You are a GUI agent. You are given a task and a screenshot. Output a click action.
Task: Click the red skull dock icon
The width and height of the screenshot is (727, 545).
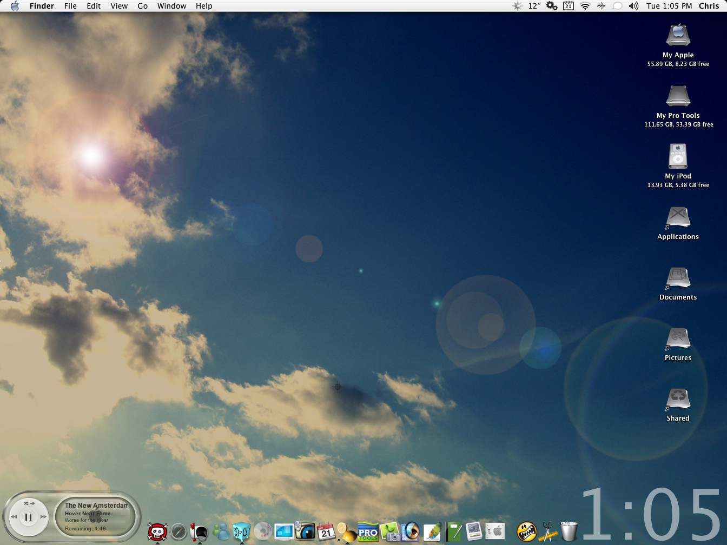tap(157, 532)
